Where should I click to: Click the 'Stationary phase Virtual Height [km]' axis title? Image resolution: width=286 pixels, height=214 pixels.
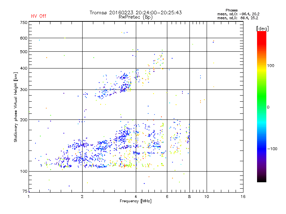(x=16, y=107)
